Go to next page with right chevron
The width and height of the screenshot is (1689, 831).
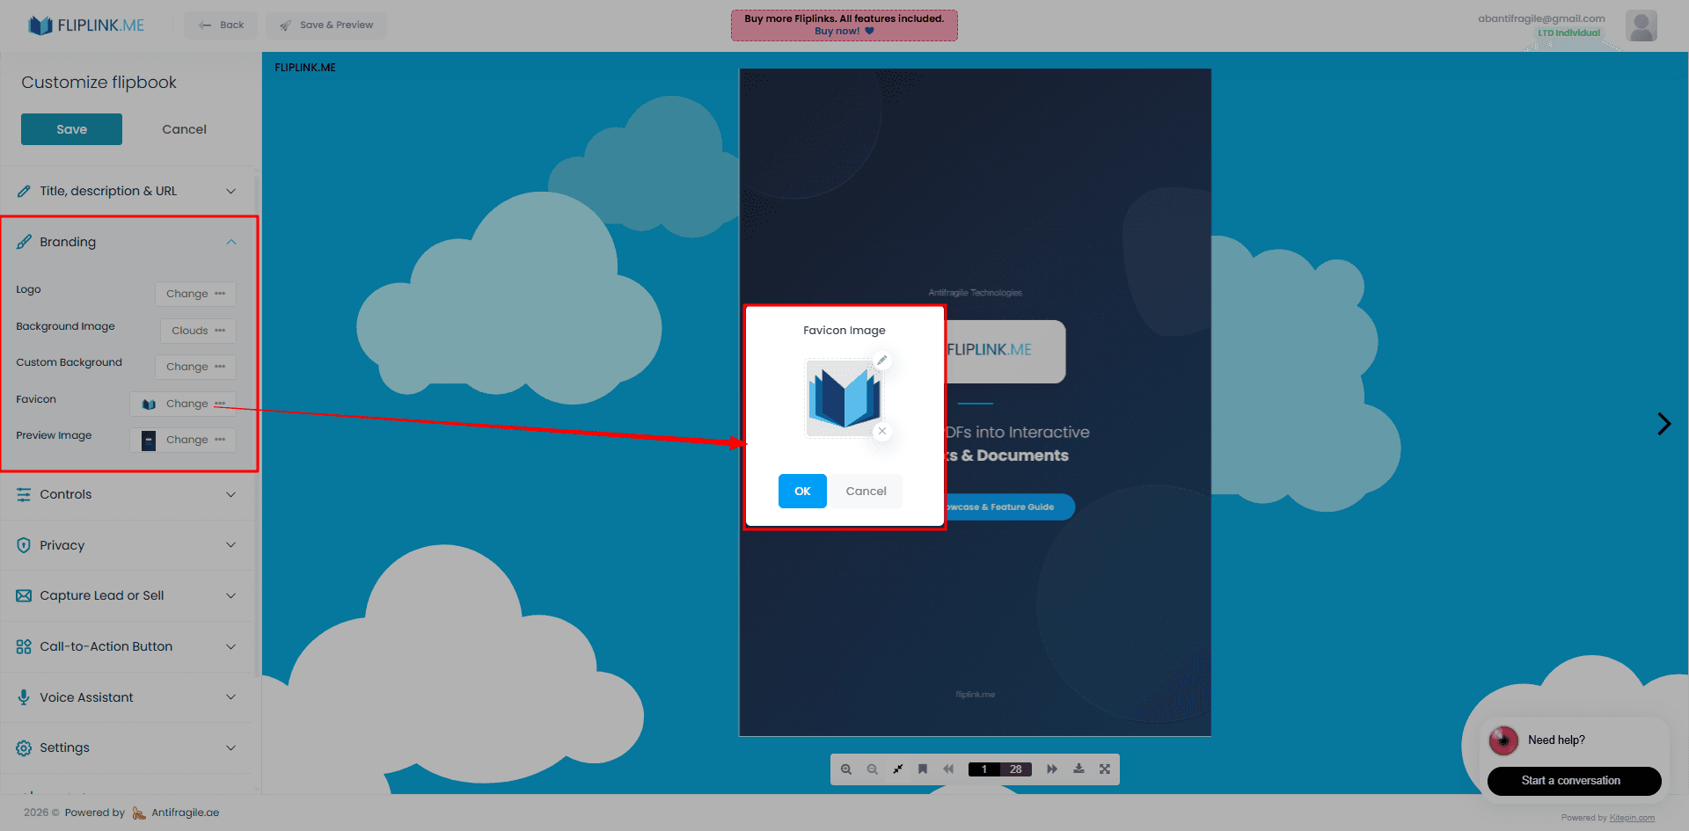pos(1663,424)
